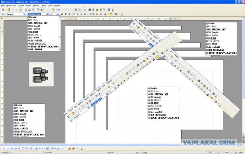Click Русский language in status bar
The image size is (245, 154).
[x=110, y=152]
